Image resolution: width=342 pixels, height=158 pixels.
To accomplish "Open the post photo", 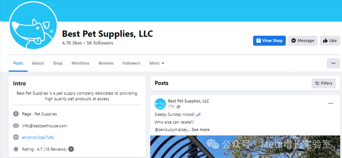I will 245,147.
